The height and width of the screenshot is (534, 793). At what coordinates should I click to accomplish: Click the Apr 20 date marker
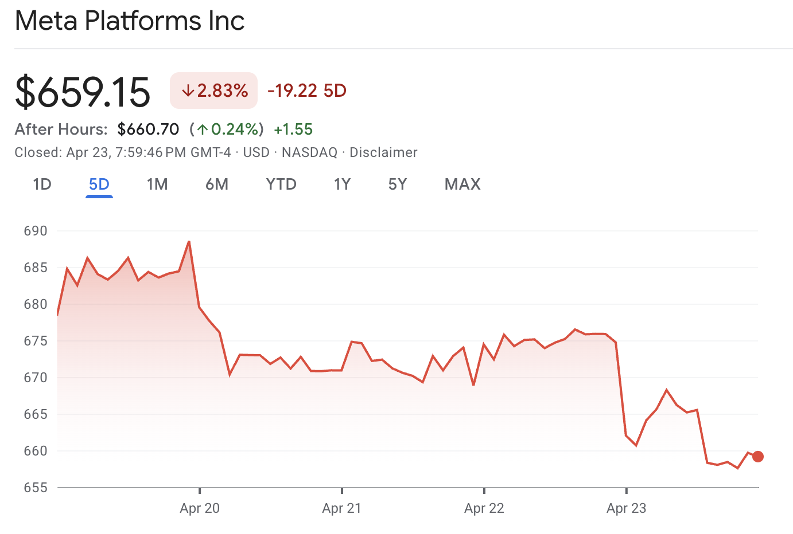pos(199,508)
